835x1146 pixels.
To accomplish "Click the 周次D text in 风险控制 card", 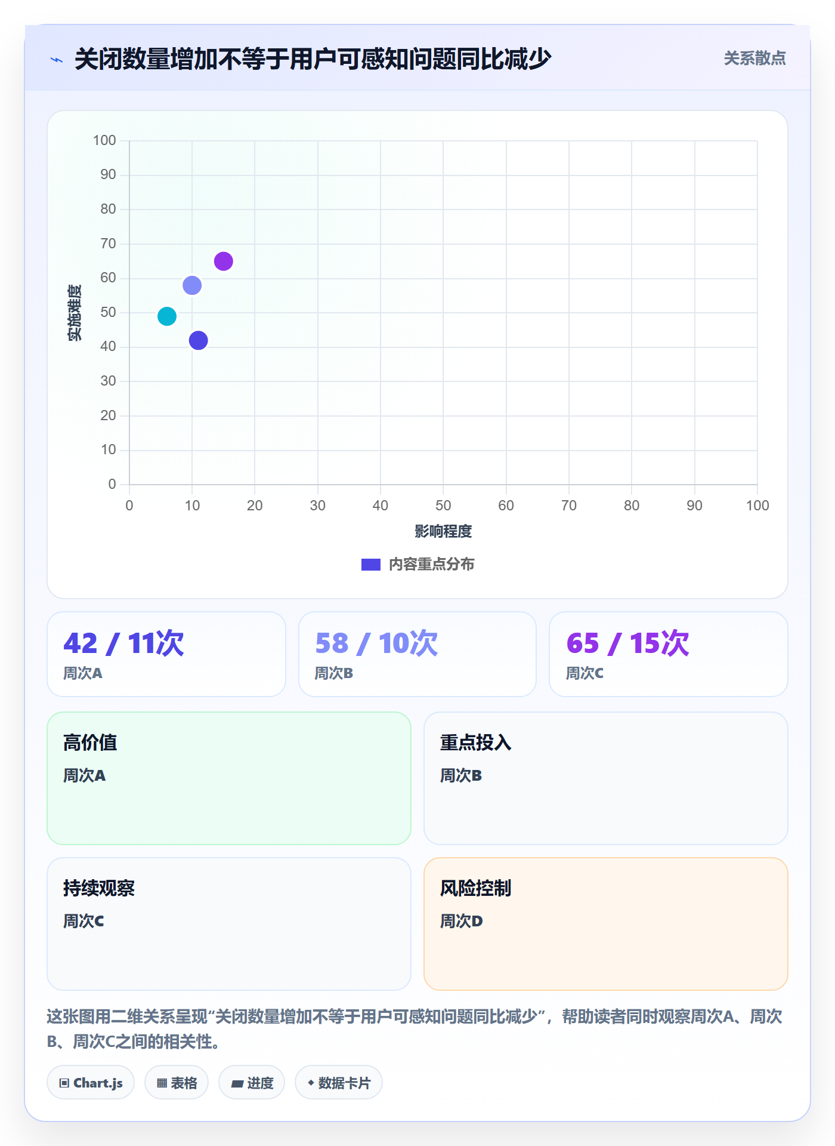I will click(x=461, y=921).
